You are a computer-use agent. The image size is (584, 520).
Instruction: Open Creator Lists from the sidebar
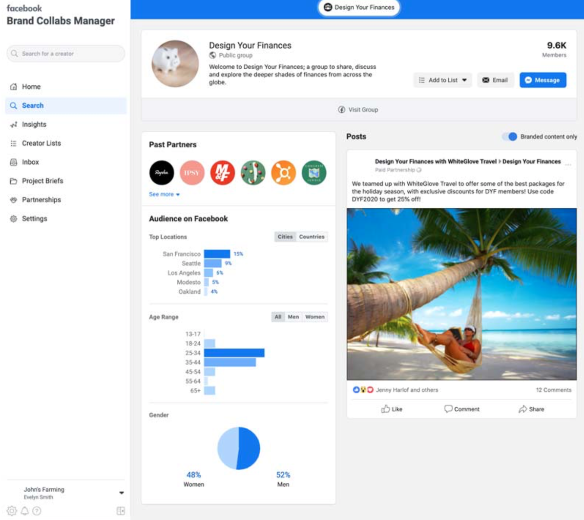(42, 143)
